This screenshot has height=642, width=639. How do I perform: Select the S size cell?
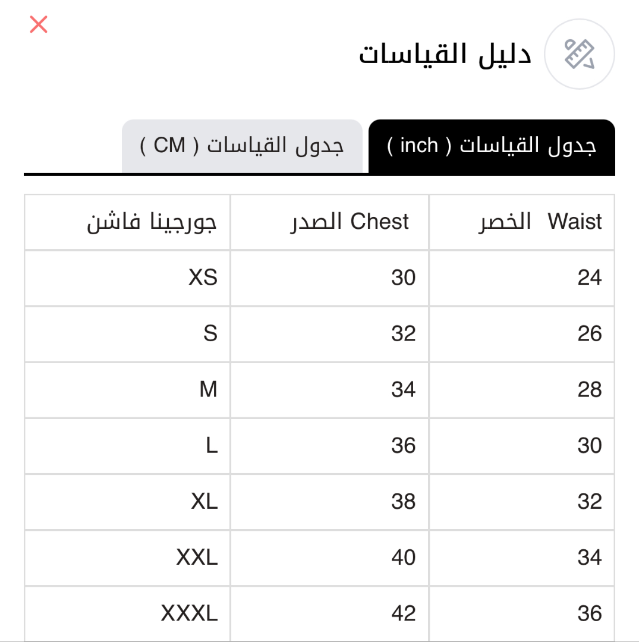(210, 333)
